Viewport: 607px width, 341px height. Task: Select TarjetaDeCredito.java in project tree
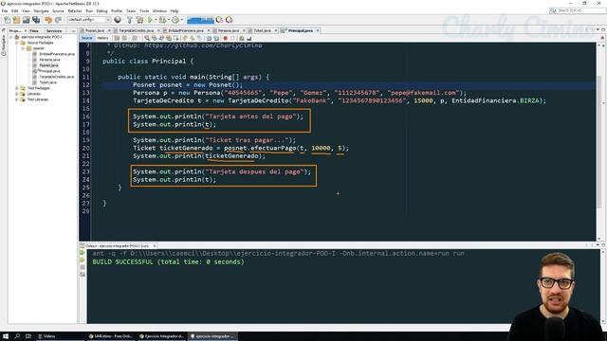tap(56, 77)
